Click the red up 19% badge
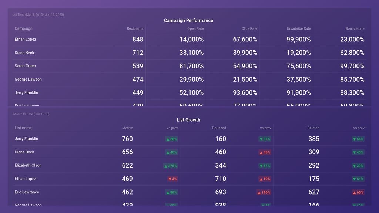This screenshot has width=379, height=213. [x=265, y=179]
